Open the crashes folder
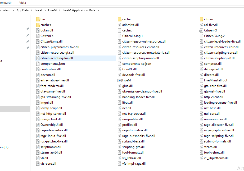This screenshot has height=171, width=244. [x=46, y=25]
